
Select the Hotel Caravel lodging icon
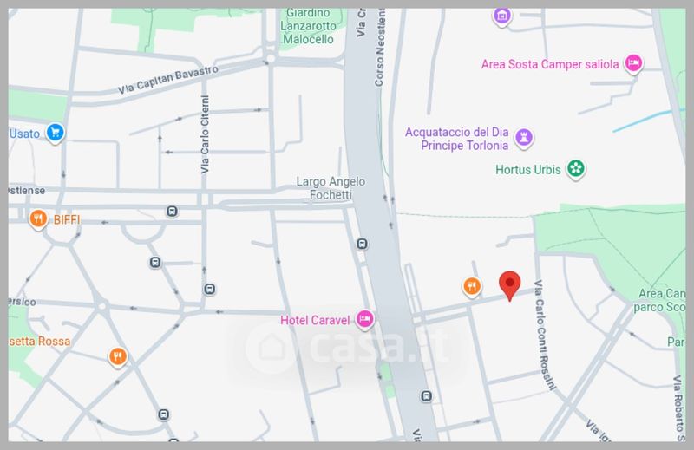click(364, 318)
